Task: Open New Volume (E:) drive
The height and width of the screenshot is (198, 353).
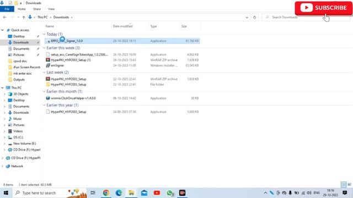Action: coord(24,144)
